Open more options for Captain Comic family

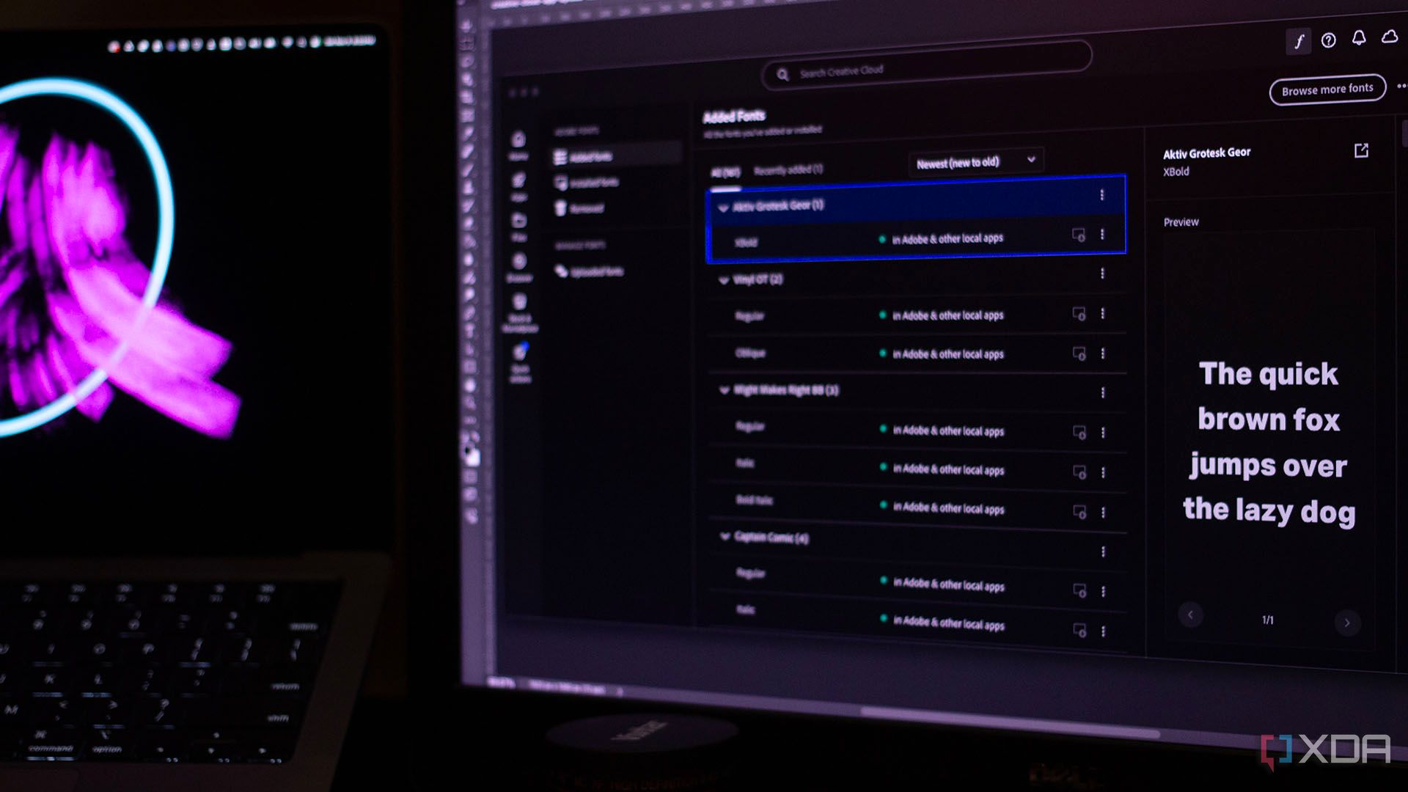pos(1103,551)
